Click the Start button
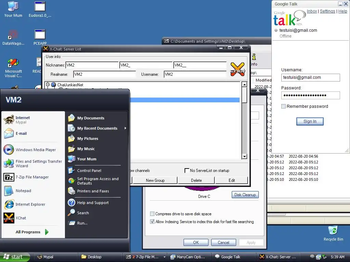This screenshot has width=350, height=262. [15, 257]
